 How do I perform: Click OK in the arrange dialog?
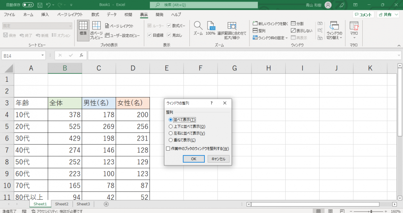[194, 159]
